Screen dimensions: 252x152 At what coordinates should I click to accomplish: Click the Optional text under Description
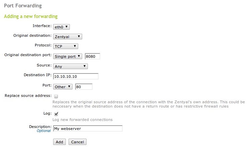(x=44, y=131)
